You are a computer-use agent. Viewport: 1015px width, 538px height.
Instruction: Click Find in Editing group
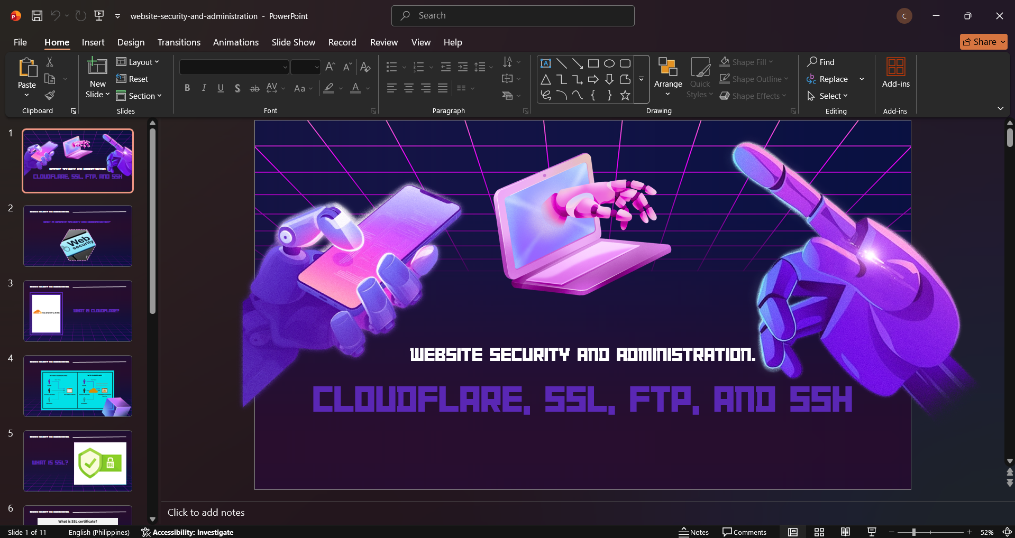[821, 62]
